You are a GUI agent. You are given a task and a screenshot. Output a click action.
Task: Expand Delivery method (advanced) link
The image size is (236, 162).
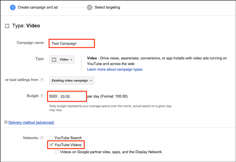point(31,123)
